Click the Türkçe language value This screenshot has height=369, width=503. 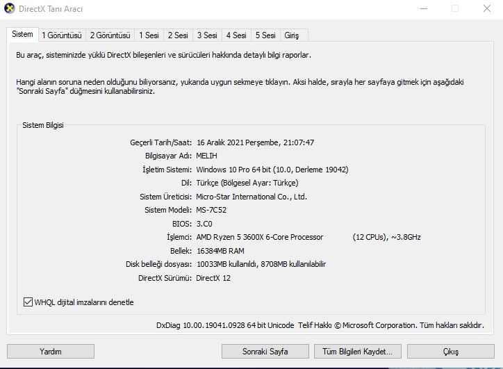[x=247, y=183]
